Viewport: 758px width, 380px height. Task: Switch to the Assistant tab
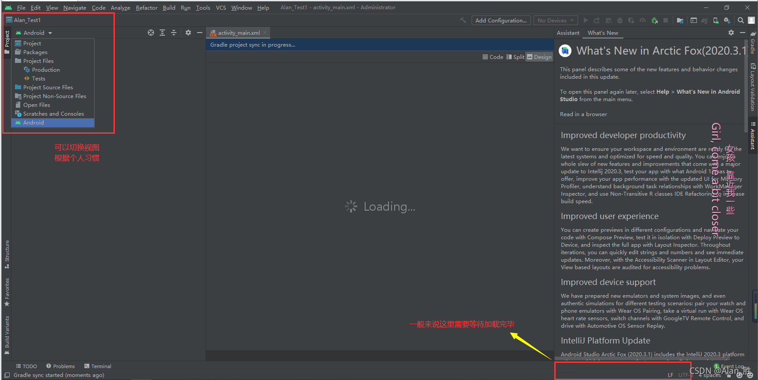coord(568,33)
